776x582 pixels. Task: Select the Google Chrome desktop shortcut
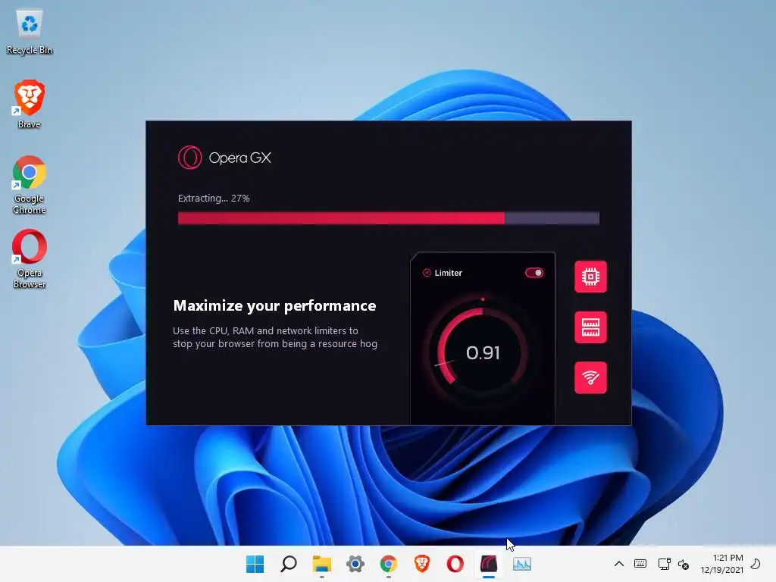(x=30, y=185)
